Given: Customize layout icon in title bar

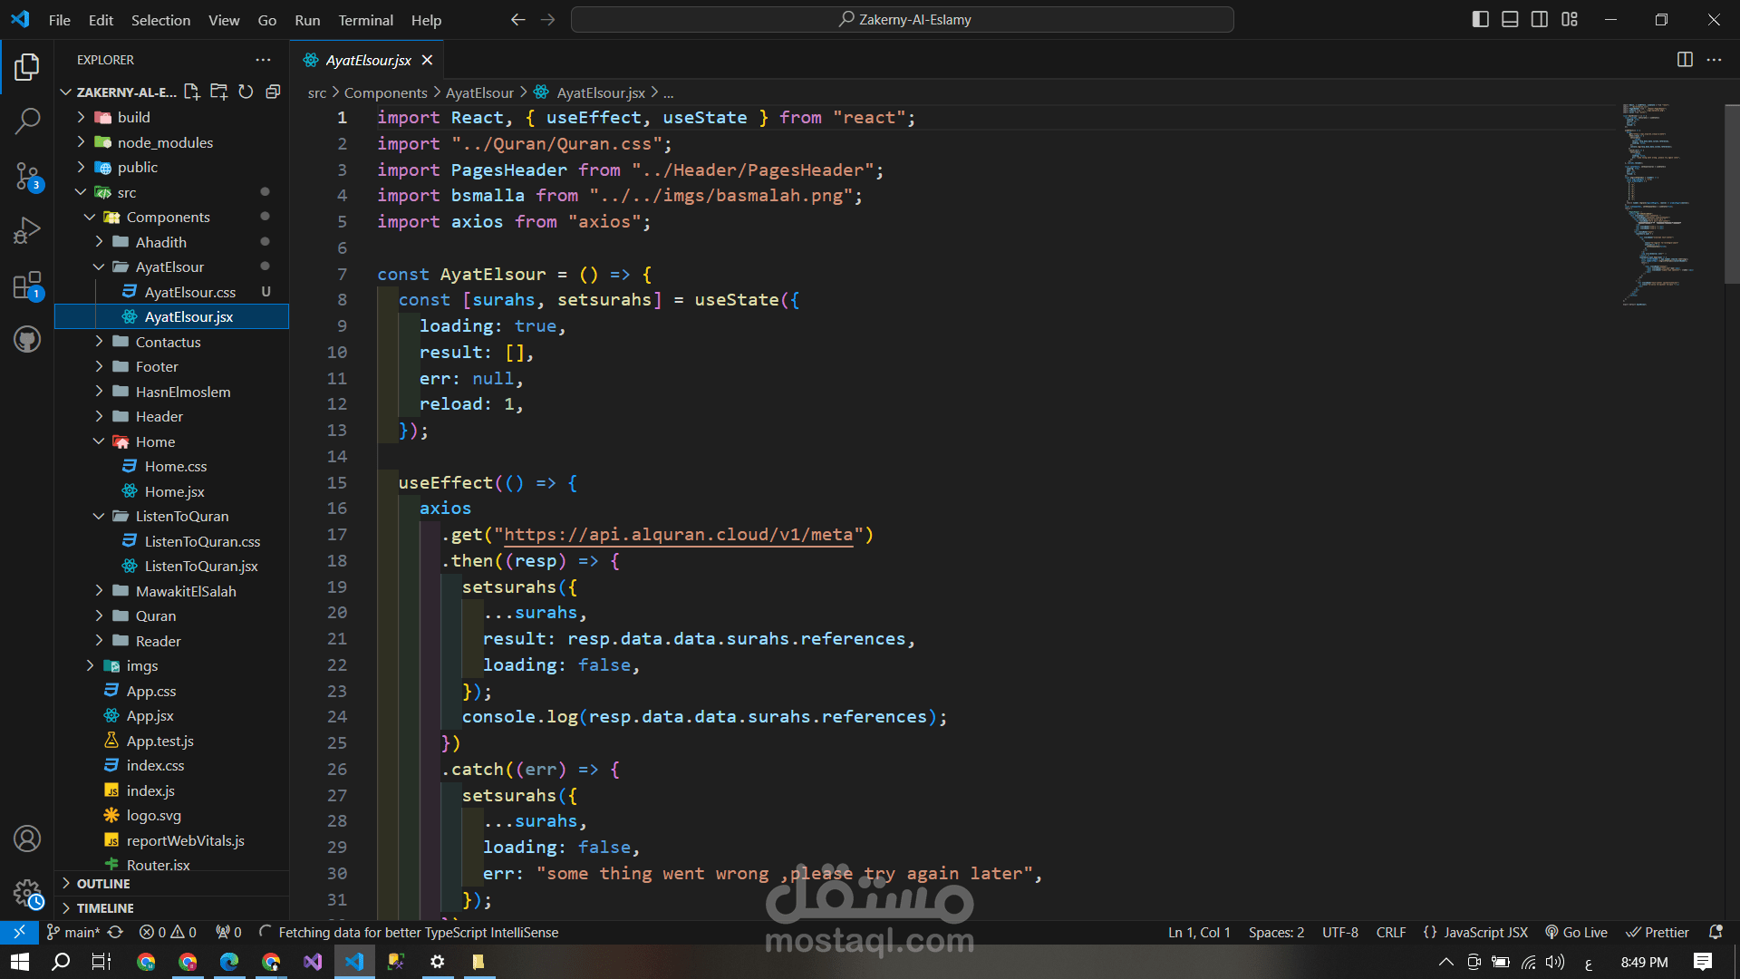Looking at the screenshot, I should tap(1570, 19).
